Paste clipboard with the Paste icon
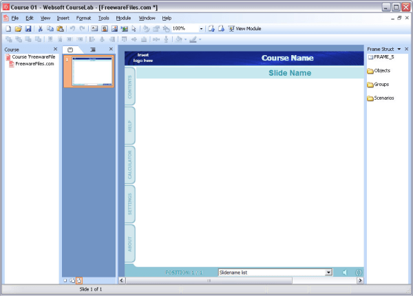The image size is (413, 296). tap(60, 28)
